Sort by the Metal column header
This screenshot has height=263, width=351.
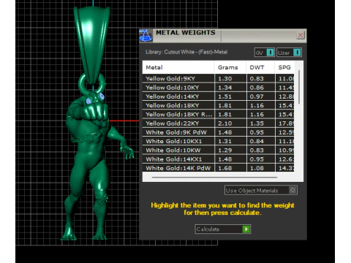(178, 67)
